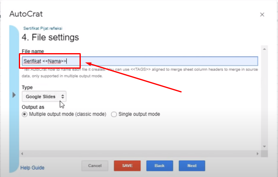Click the File name input field
The width and height of the screenshot is (278, 177).
tap(140, 61)
